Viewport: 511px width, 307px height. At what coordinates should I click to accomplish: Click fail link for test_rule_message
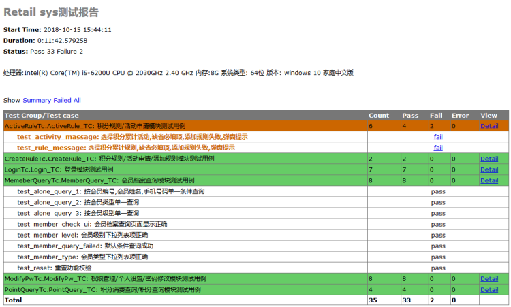click(438, 148)
